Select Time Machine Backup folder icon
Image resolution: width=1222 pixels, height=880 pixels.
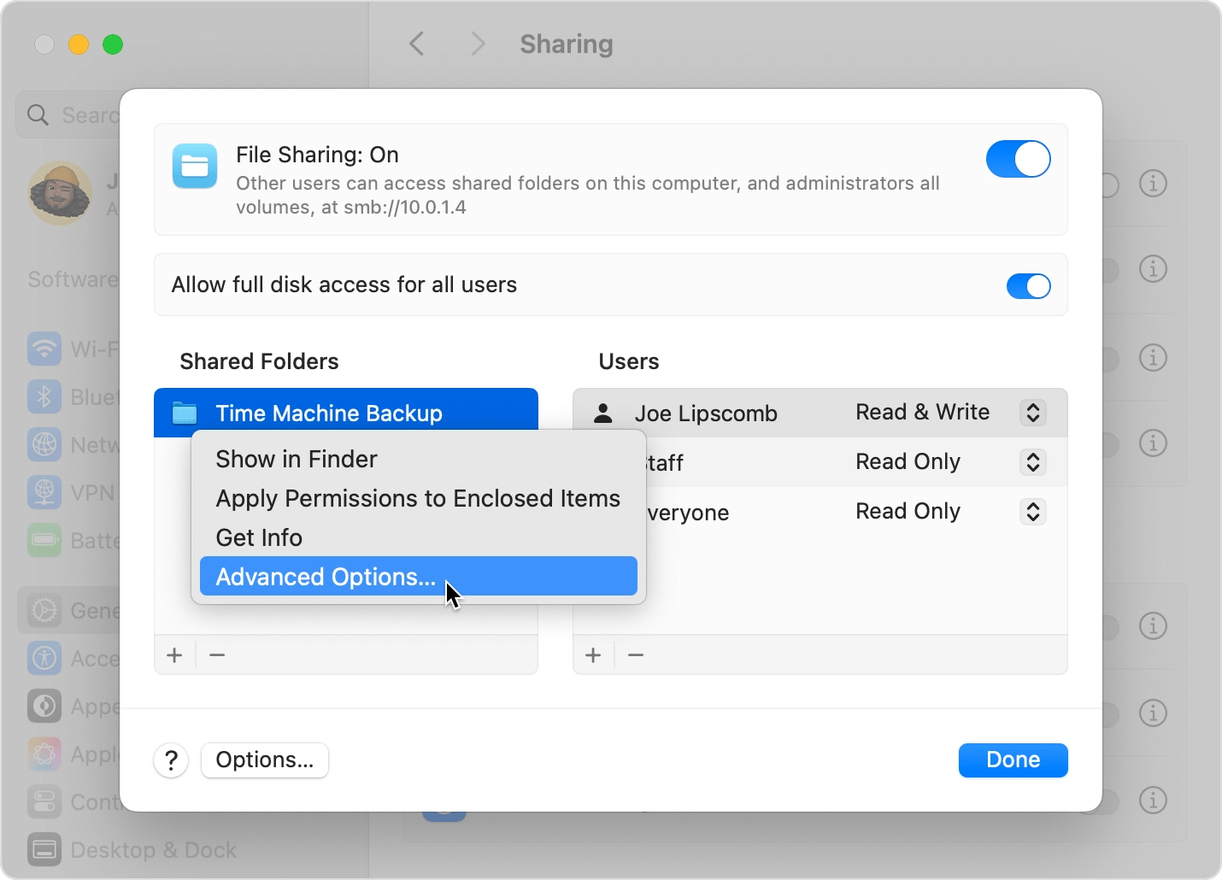[x=185, y=414]
